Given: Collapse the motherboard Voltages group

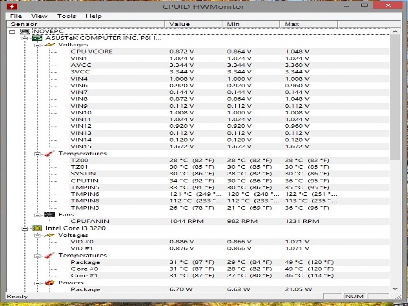Looking at the screenshot, I should coord(37,45).
